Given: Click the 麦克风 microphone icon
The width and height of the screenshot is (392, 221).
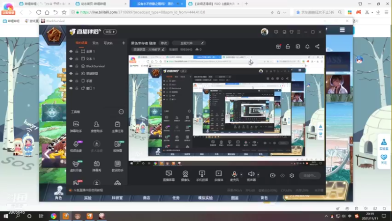Looking at the screenshot, I should (234, 174).
